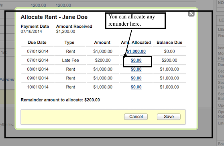Close the Allocate Rent dialog
224x146 pixels.
click(x=191, y=14)
